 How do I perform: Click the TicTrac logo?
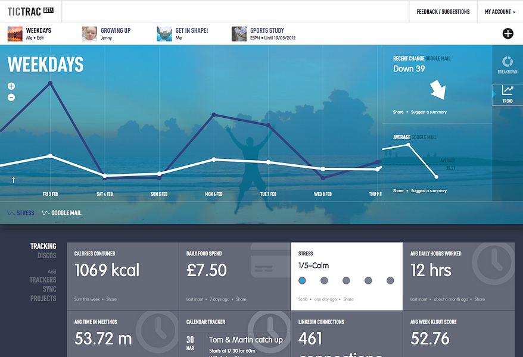point(30,12)
